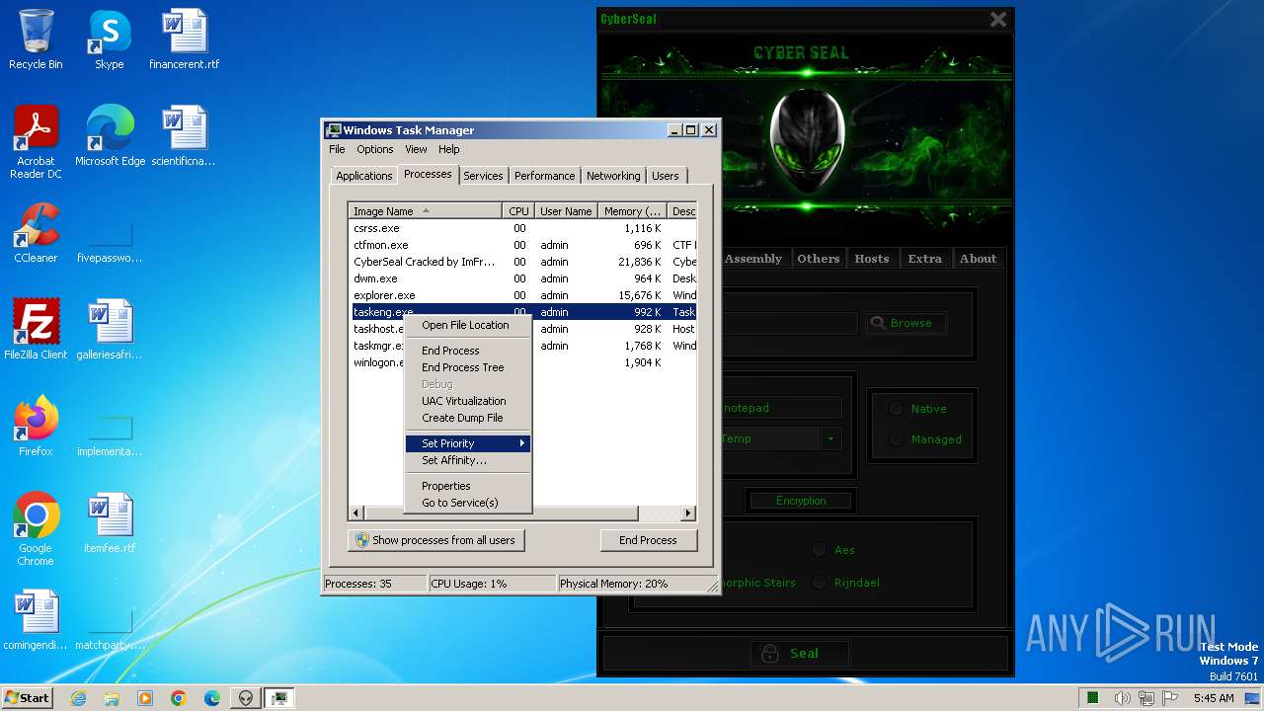Open scientificna document icon on desktop
This screenshot has width=1264, height=711.
184,136
